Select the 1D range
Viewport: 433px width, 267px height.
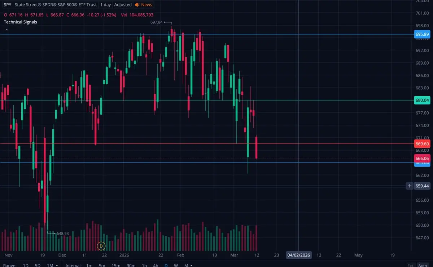click(x=26, y=265)
